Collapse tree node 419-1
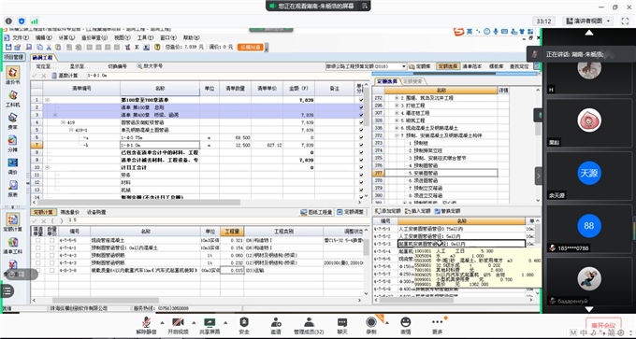The image size is (636, 339). tap(71, 130)
